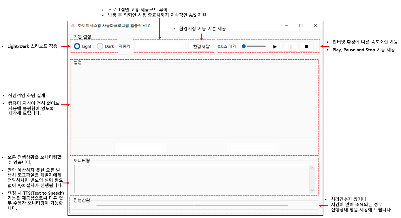Click the blank left button under 설정
Screen dimensions: 401x218
[140, 148]
